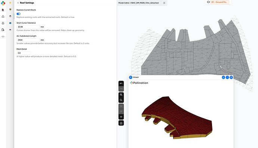Click the 'Replace existing roofs' help text
258x148 pixels.
pos(46,17)
